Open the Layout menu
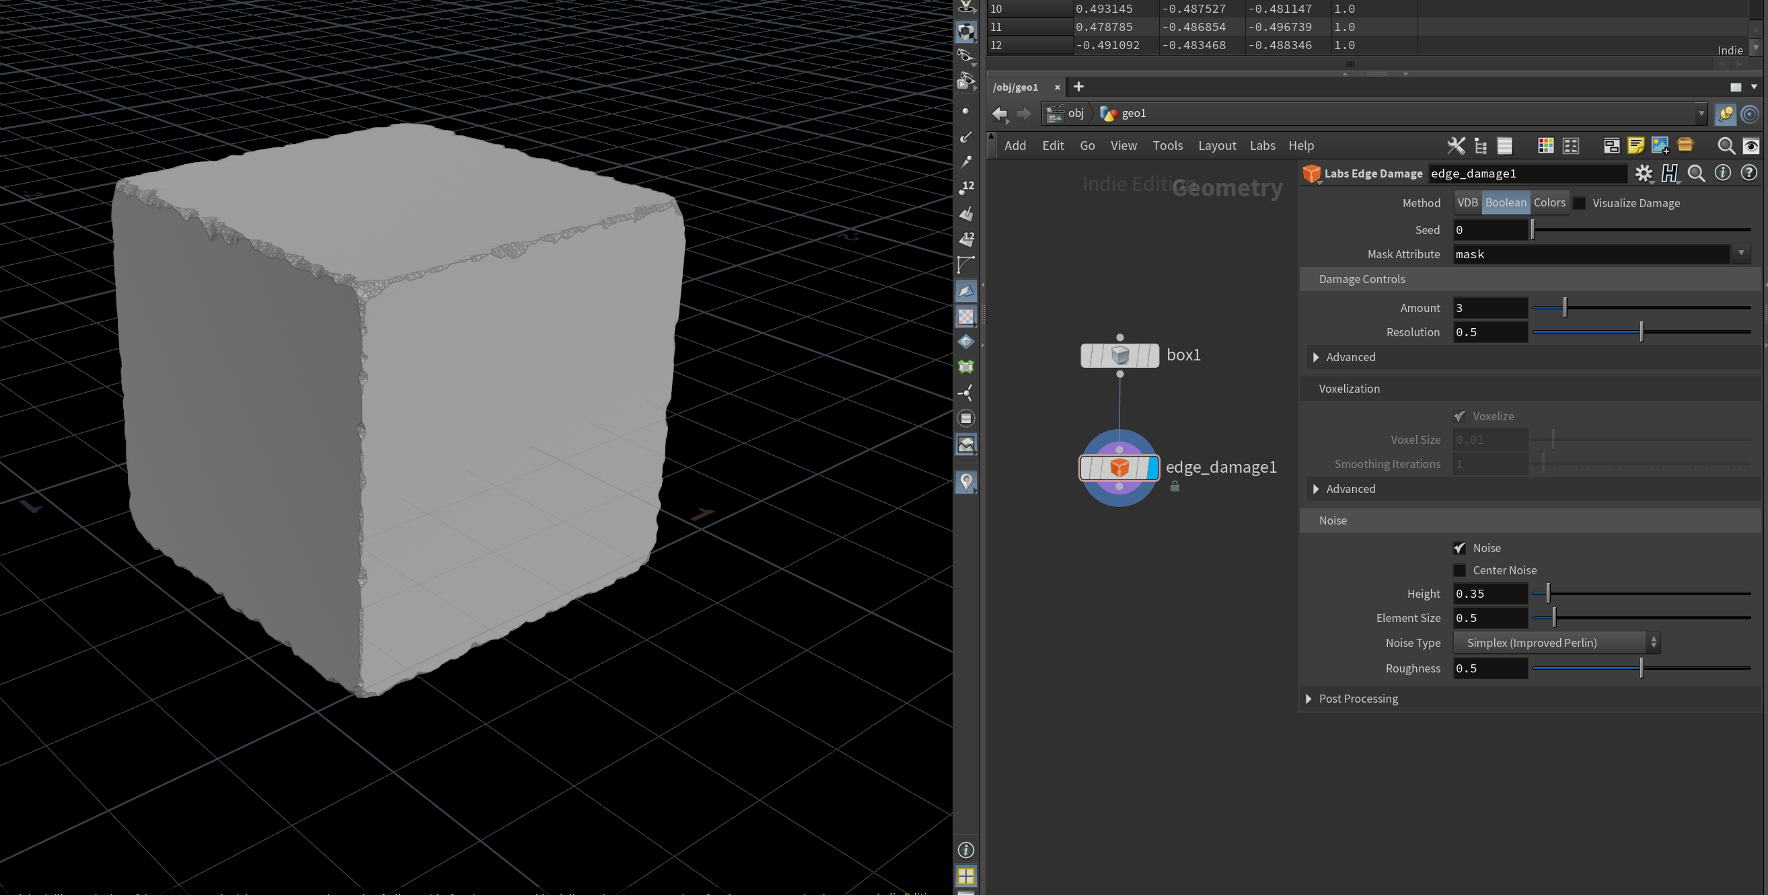 tap(1217, 145)
